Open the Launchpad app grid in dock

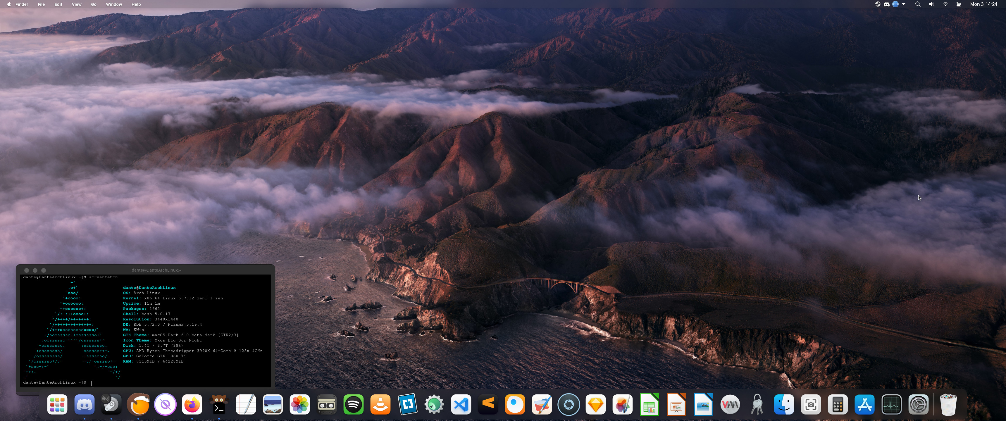pos(57,405)
